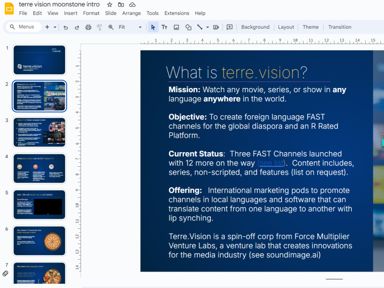Insert a video from the toolbar
Screen dimensions: 384x288
pos(216,27)
